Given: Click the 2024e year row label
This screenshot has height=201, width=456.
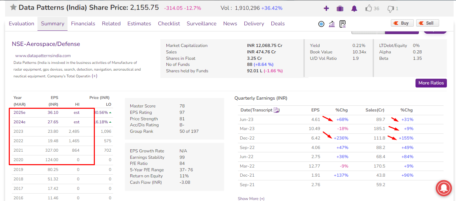Looking at the screenshot, I should 20,122.
